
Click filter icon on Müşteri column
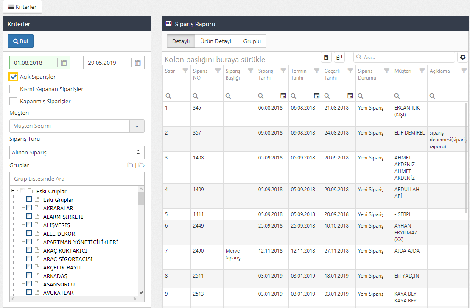tap(422, 71)
